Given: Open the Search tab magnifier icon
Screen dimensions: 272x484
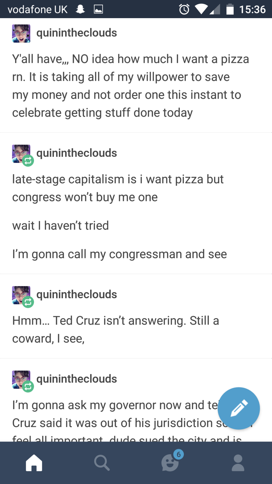Looking at the screenshot, I should (x=102, y=463).
